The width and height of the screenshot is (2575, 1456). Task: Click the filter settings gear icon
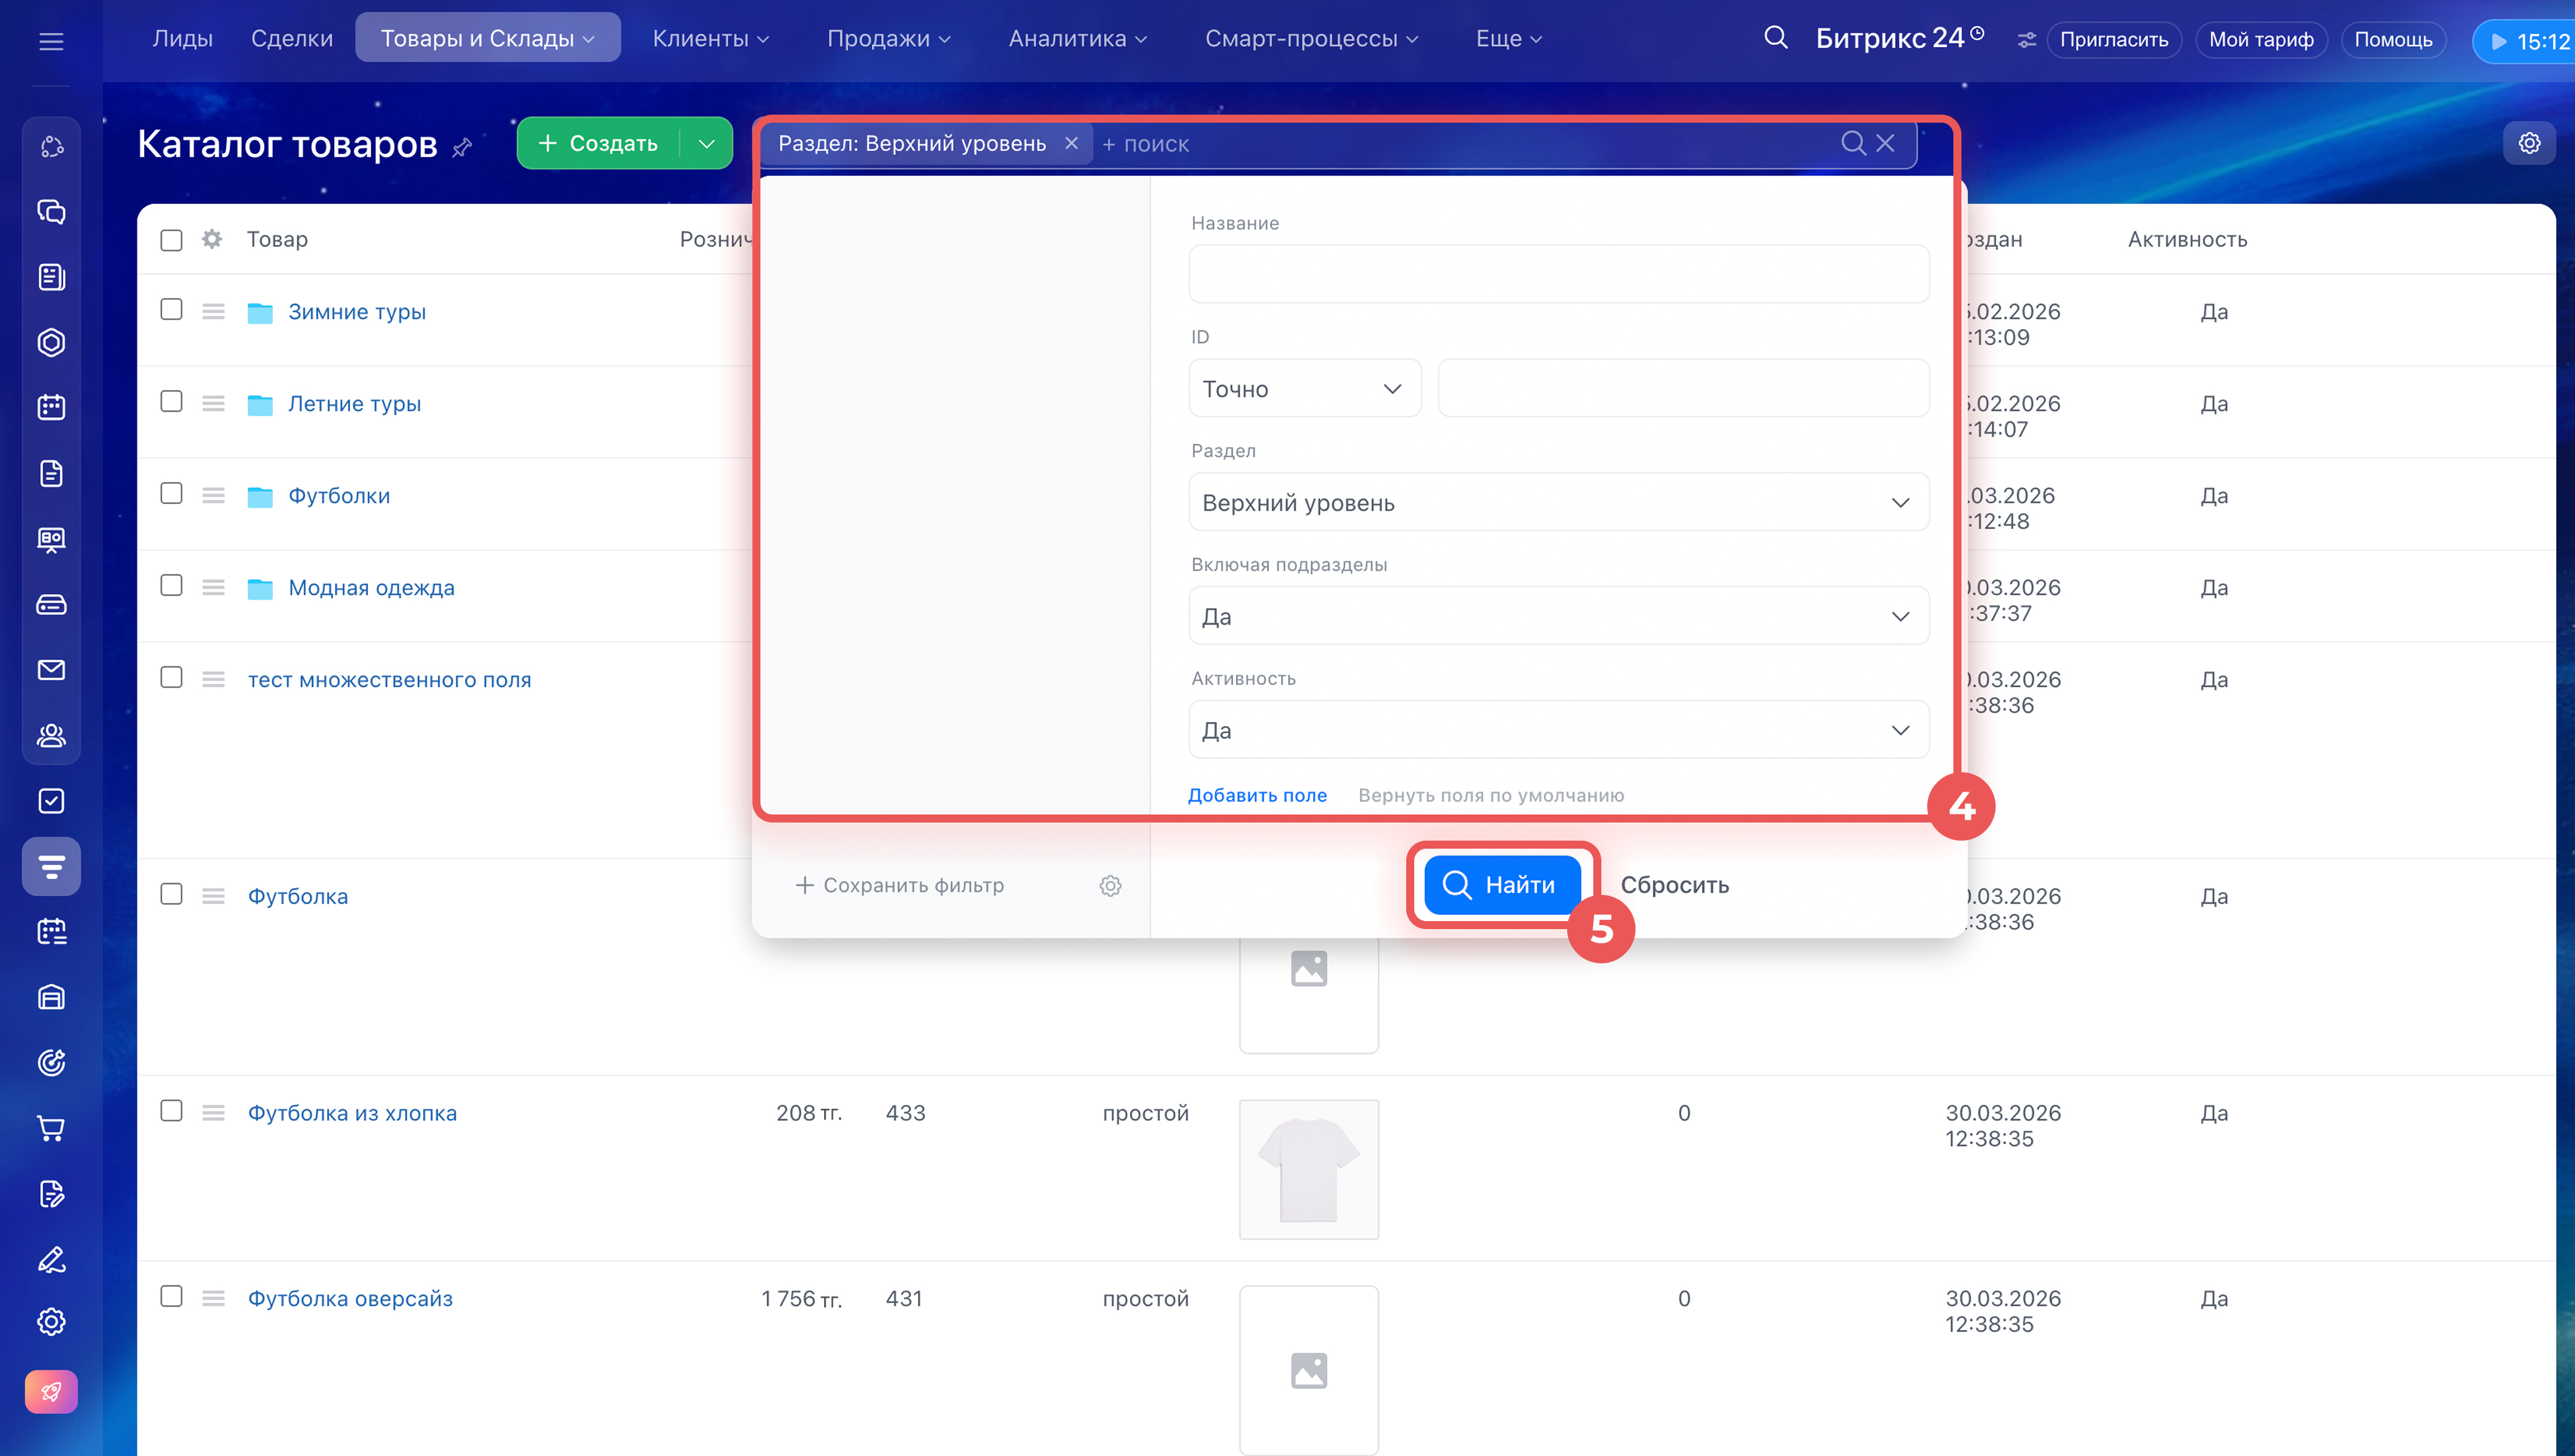(1110, 886)
